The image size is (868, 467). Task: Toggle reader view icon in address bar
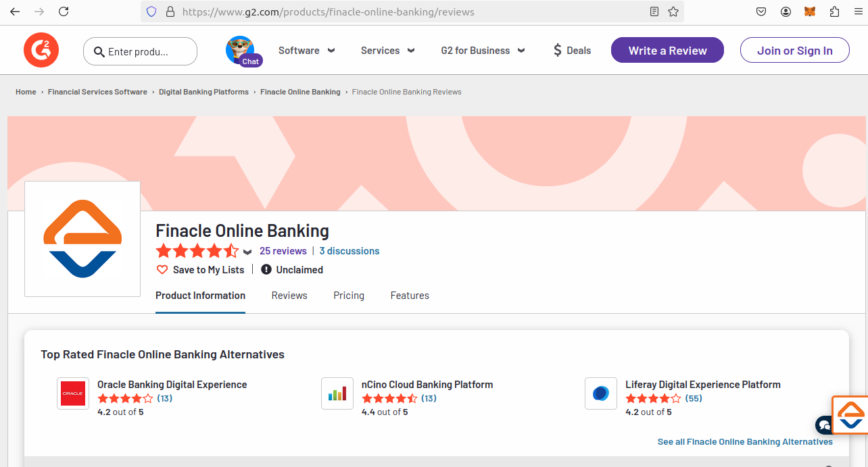pyautogui.click(x=654, y=11)
